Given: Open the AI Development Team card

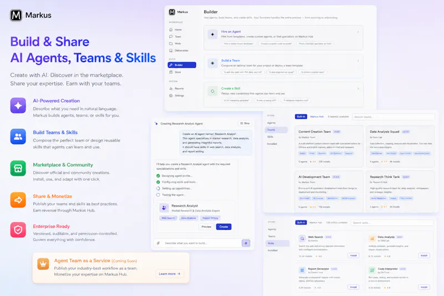Looking at the screenshot, I should point(329,191).
